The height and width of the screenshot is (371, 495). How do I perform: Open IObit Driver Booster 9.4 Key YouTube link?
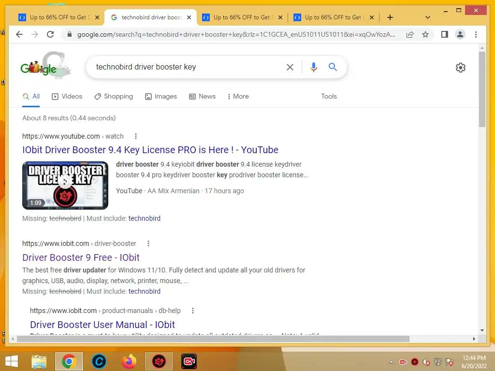(x=150, y=150)
